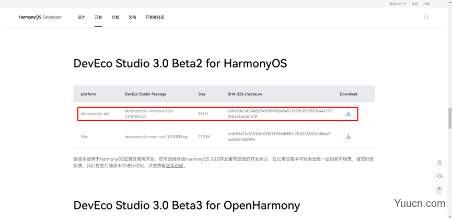Click the Download column header
This screenshot has height=219, width=452.
click(x=348, y=94)
